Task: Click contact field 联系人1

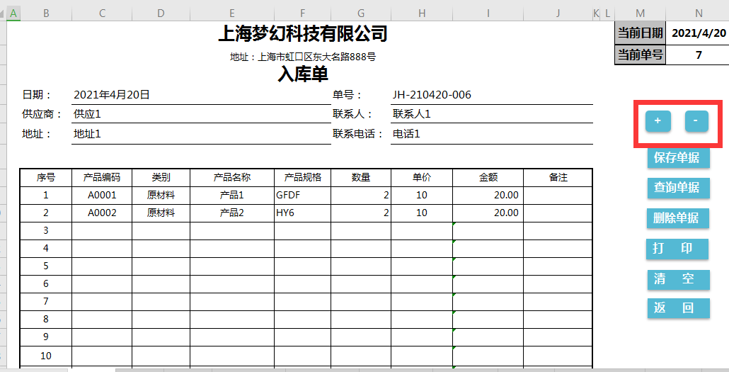Action: point(491,114)
